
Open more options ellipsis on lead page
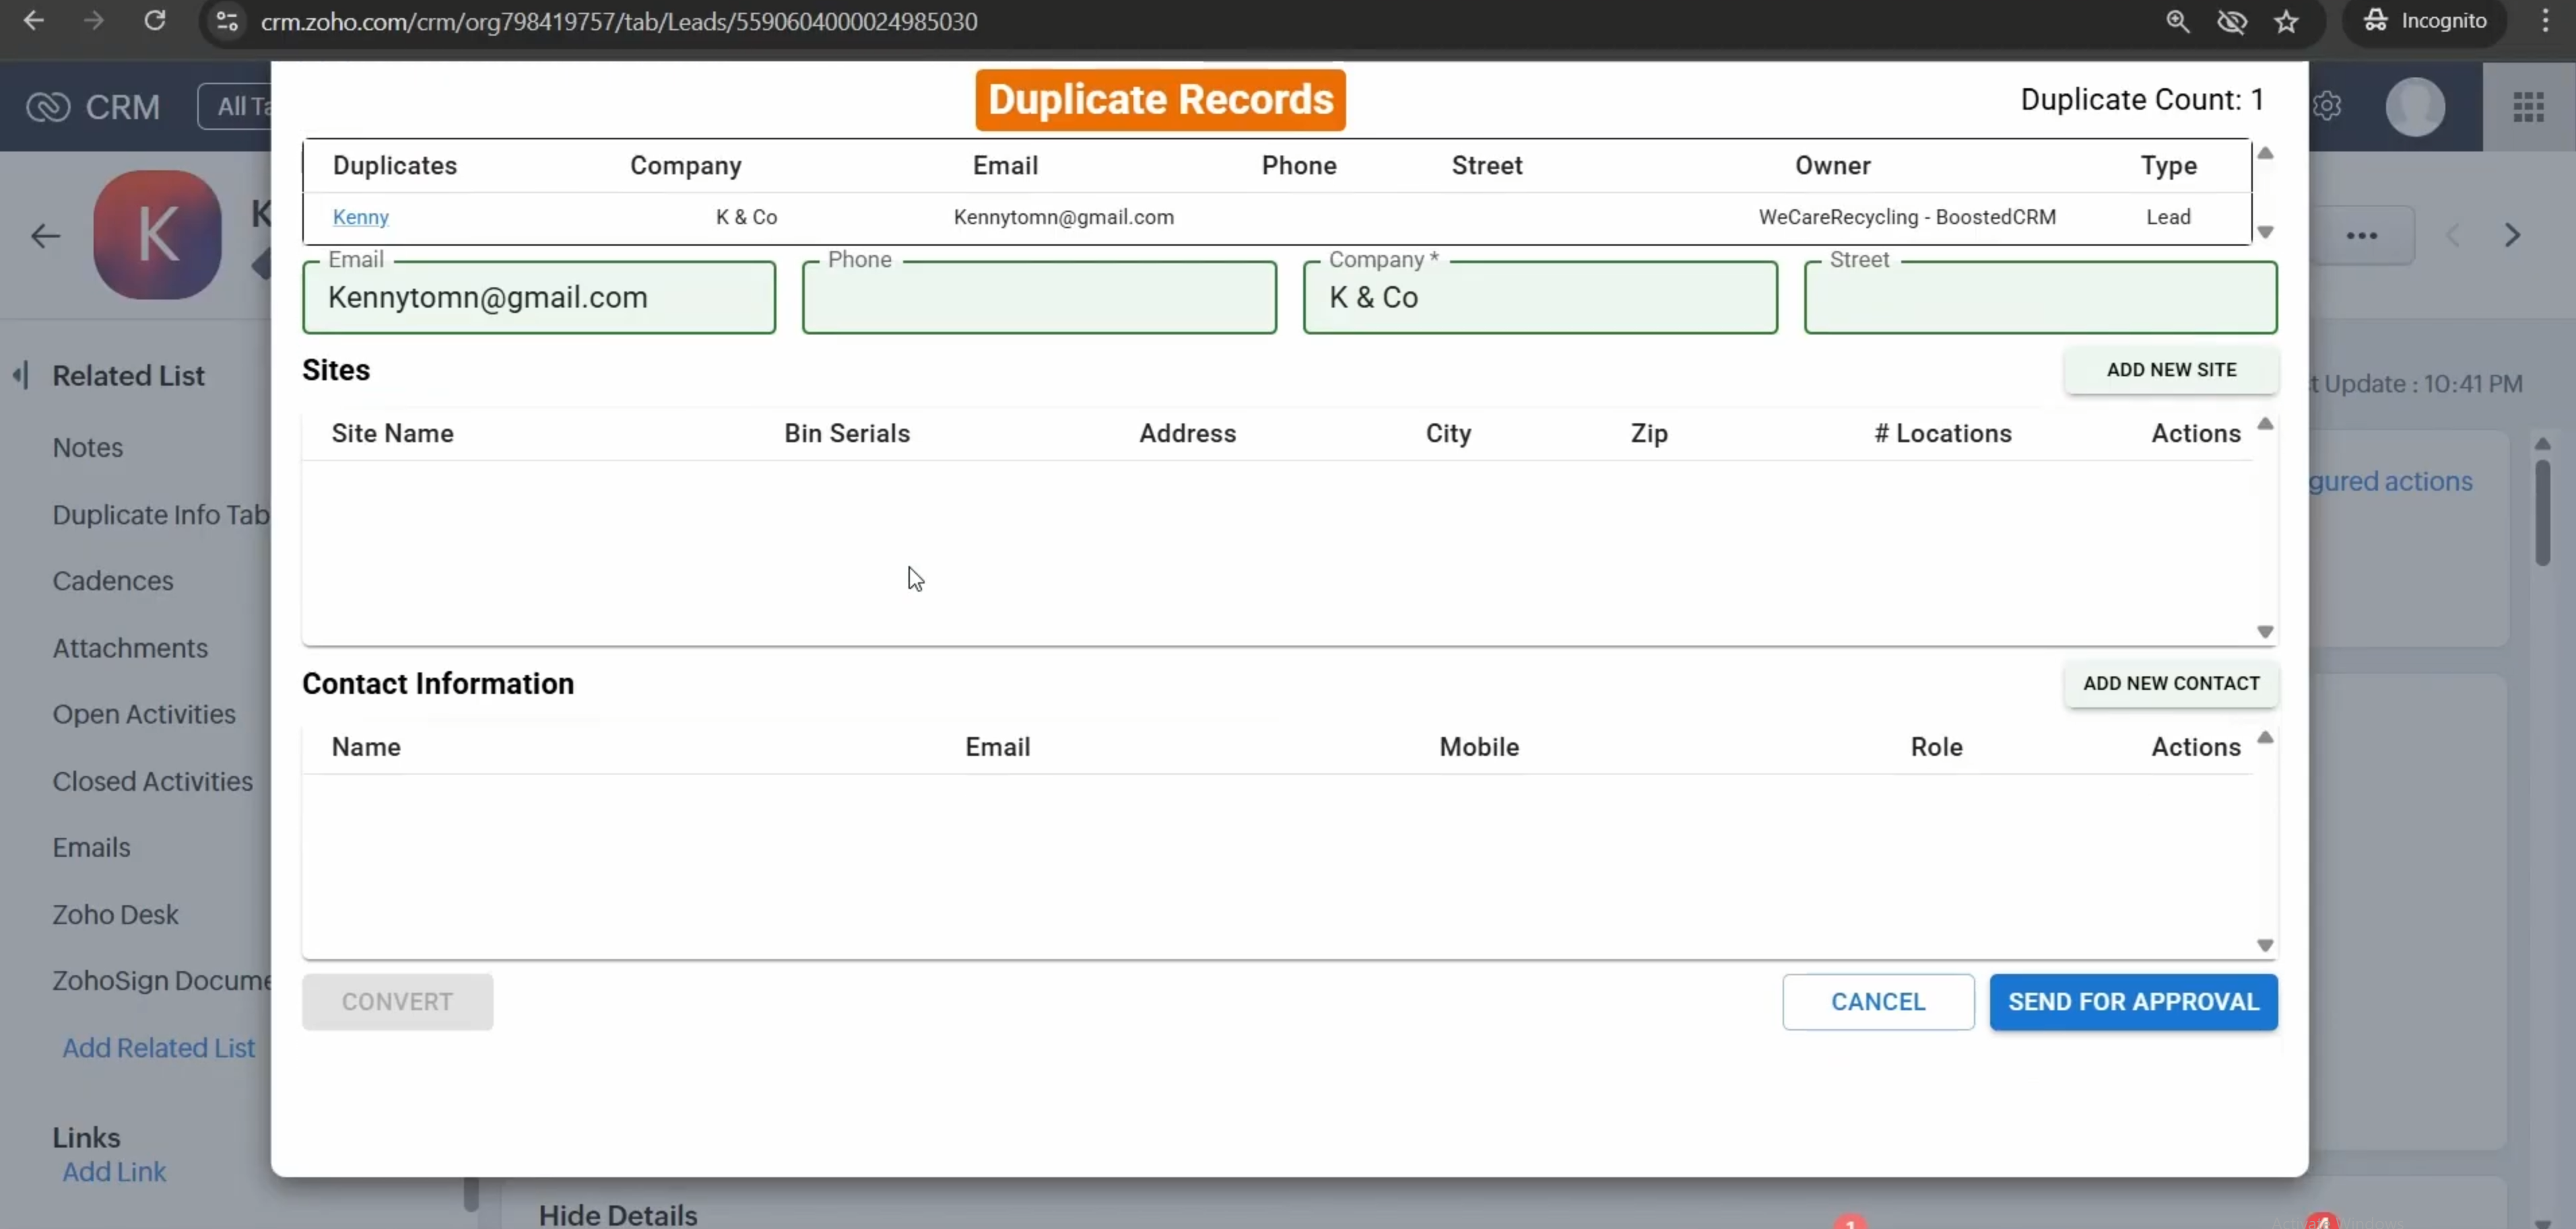click(2362, 236)
